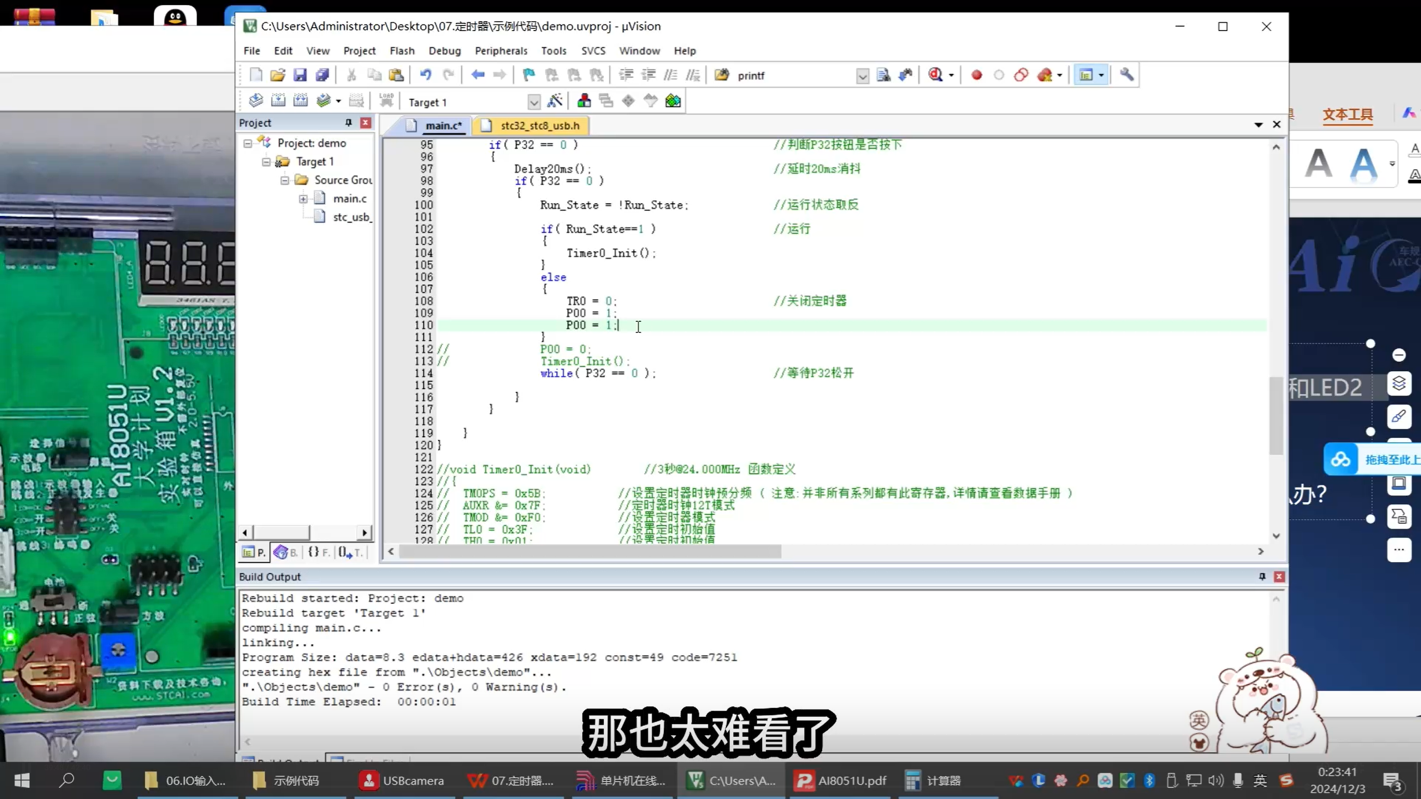The image size is (1421, 799).
Task: Open Configure µVision with the wrench icon
Action: (1127, 75)
